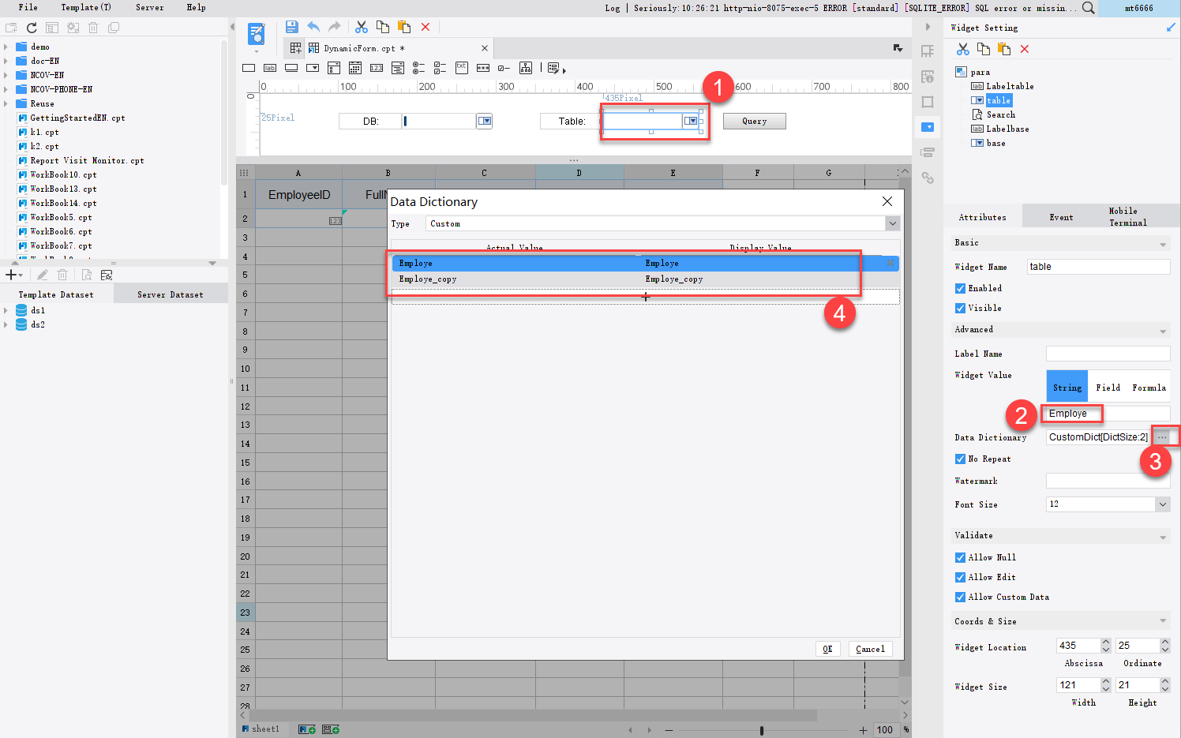
Task: Pick the radio button group widget
Action: pos(419,68)
